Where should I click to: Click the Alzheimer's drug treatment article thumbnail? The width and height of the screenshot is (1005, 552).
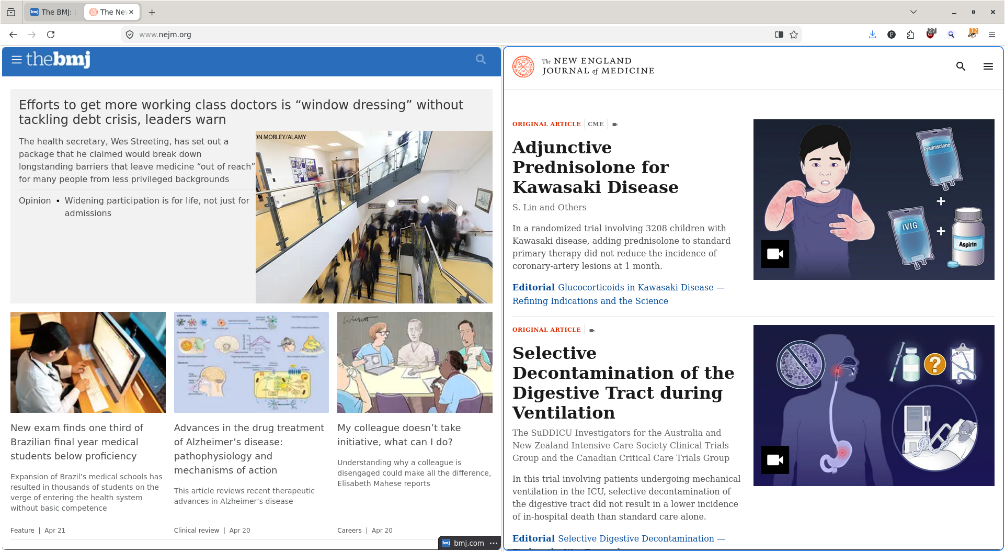251,362
